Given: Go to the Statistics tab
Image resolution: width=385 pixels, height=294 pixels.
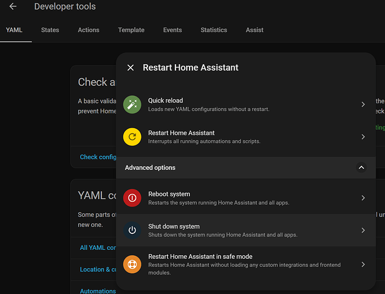Looking at the screenshot, I should click(214, 30).
